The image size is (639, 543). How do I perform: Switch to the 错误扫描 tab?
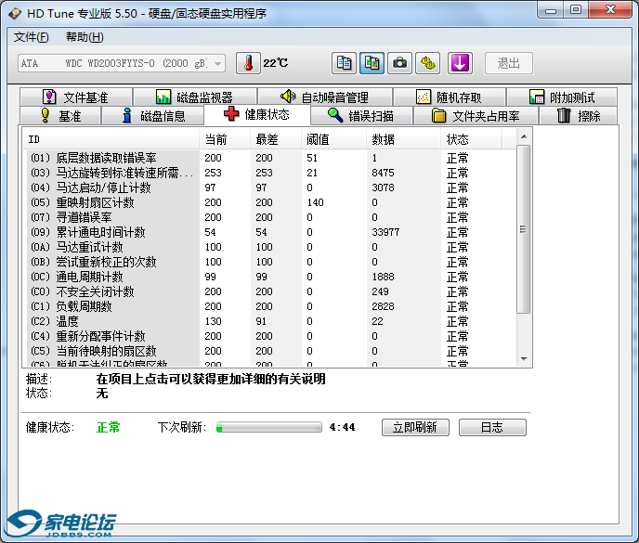pos(361,116)
